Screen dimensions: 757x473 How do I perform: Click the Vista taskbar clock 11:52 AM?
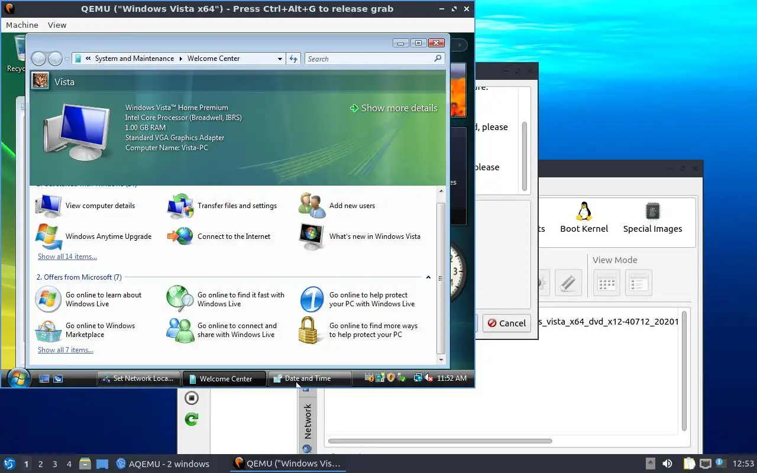point(452,378)
